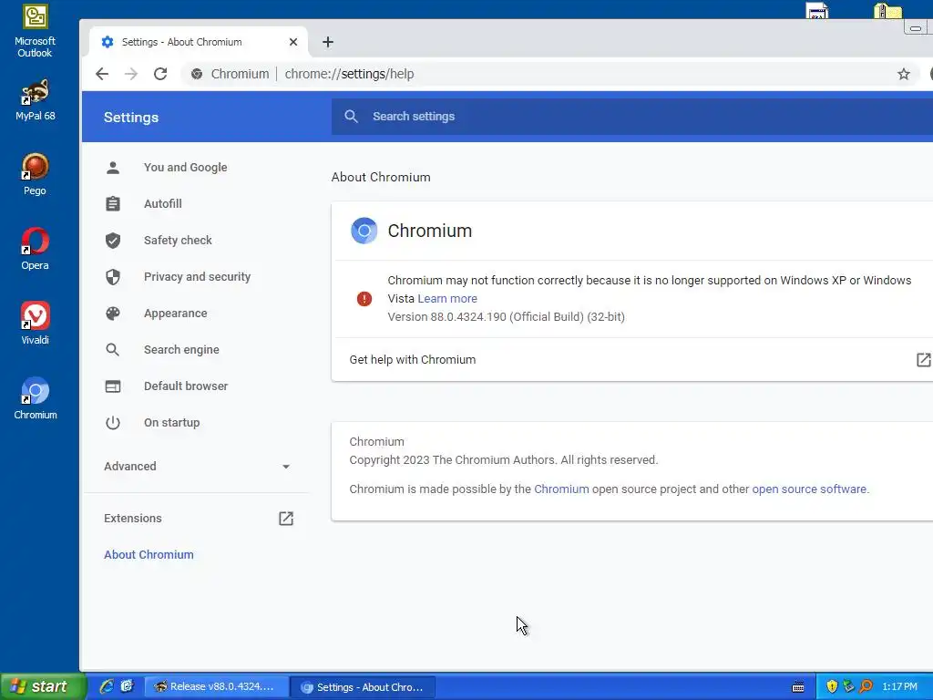Viewport: 933px width, 700px height.
Task: Focus the Search settings field
Action: 632,116
